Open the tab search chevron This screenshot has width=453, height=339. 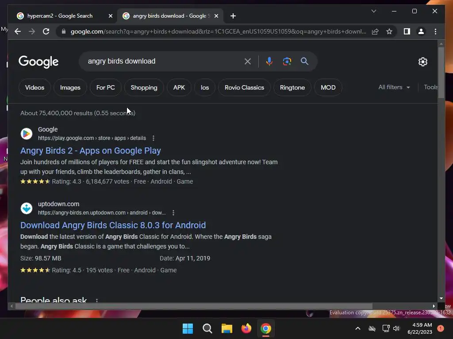pyautogui.click(x=373, y=11)
